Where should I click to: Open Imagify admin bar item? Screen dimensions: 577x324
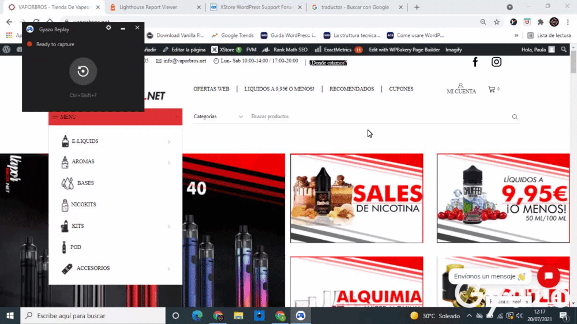coord(454,50)
